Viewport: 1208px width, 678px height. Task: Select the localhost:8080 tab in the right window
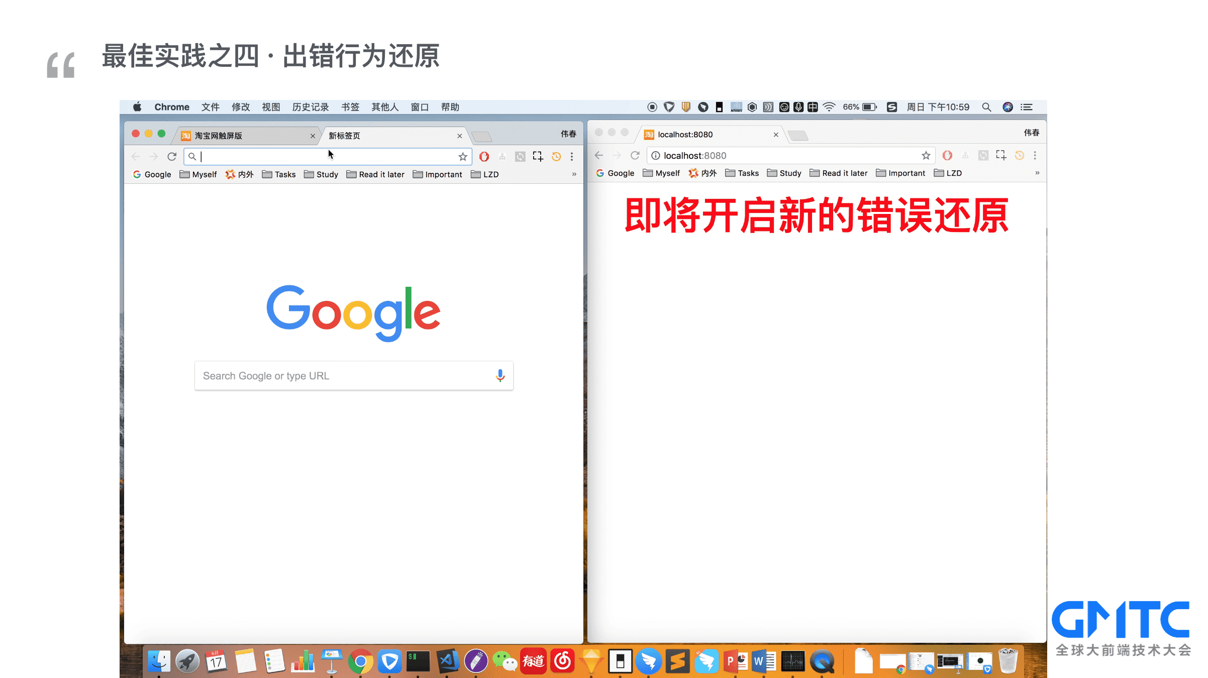click(711, 135)
